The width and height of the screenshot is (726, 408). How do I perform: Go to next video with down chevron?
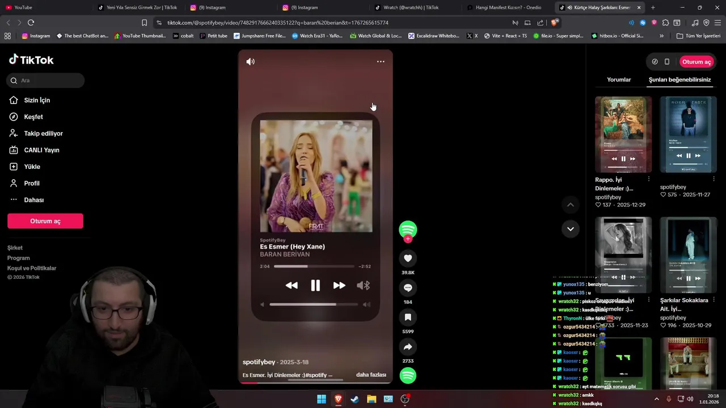(571, 229)
